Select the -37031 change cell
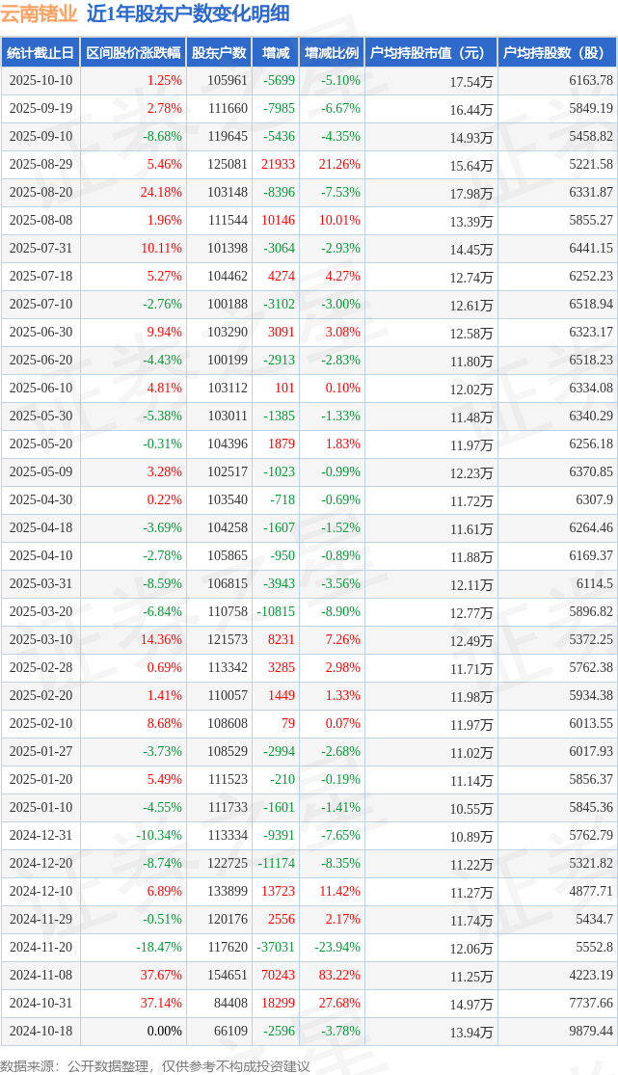Screen dimensions: 618x1075 [x=276, y=948]
